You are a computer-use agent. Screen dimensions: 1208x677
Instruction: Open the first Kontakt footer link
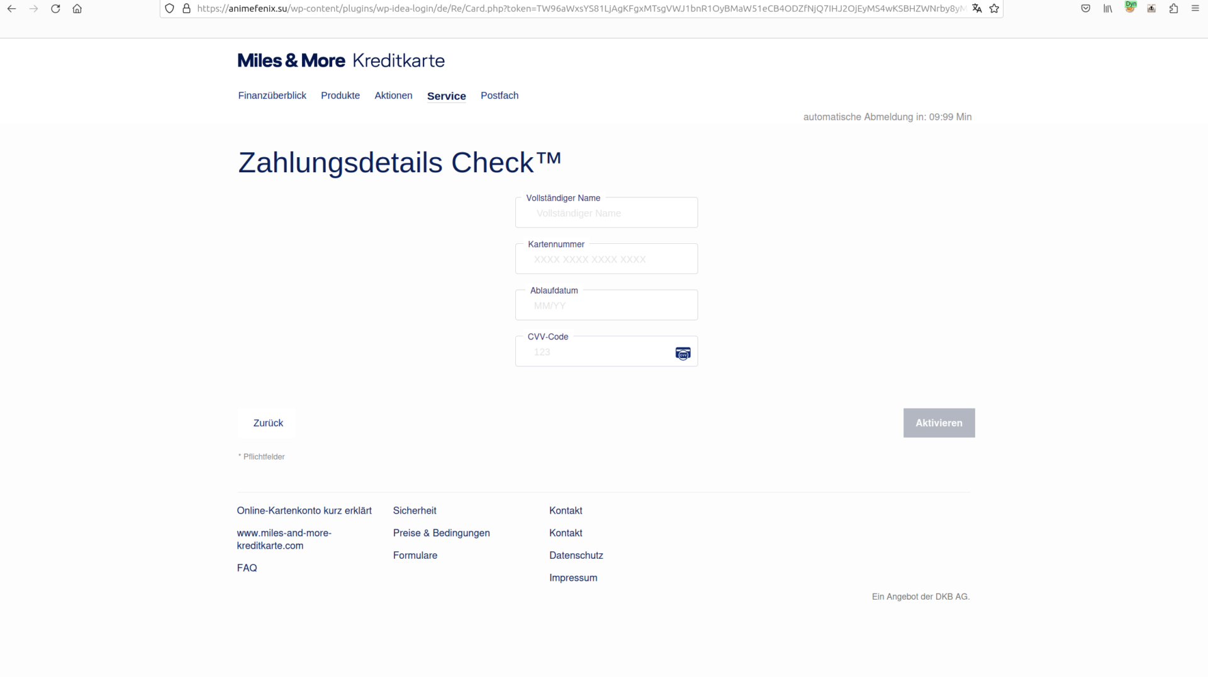click(x=566, y=510)
